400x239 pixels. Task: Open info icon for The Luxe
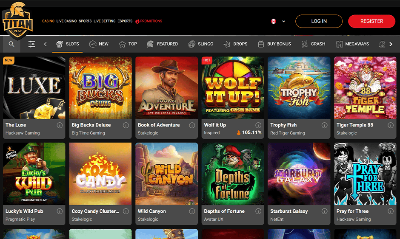point(60,125)
